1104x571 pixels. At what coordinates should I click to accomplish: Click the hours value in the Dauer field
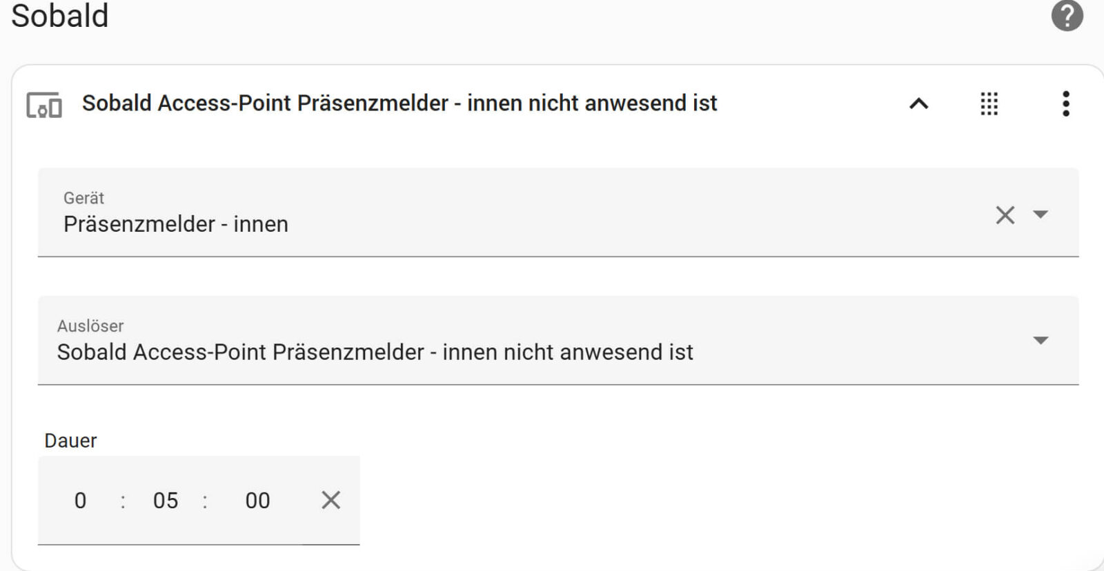[x=81, y=501]
